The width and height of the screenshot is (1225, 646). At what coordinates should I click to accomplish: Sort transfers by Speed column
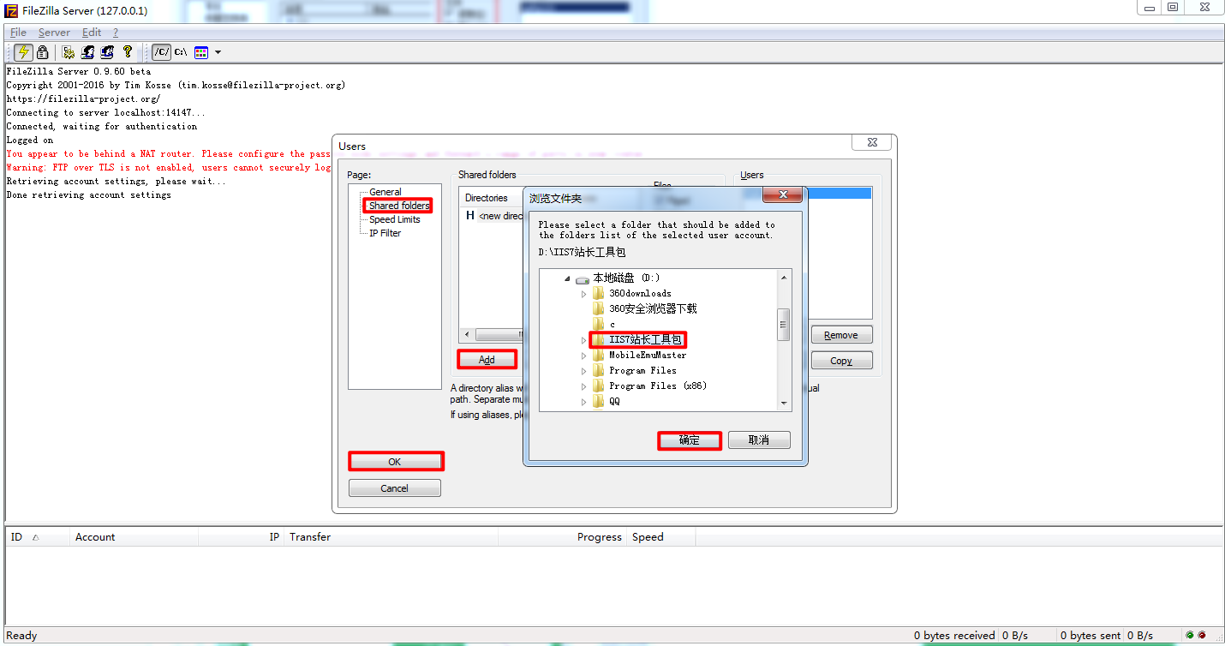[x=660, y=537]
